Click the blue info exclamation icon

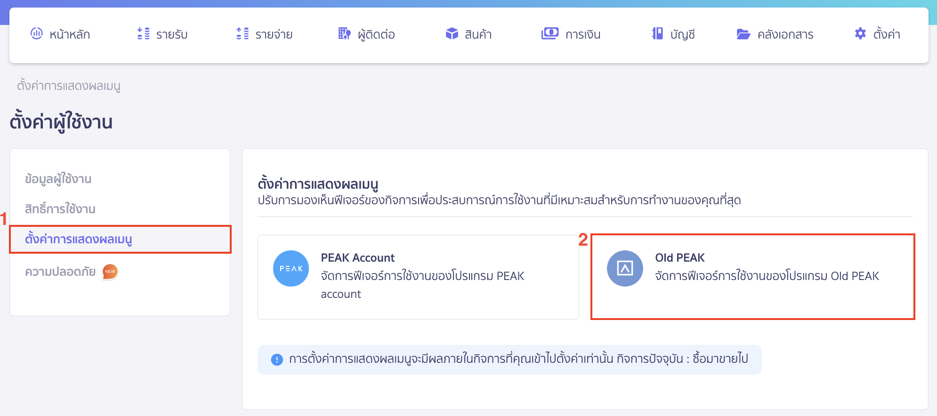[277, 360]
